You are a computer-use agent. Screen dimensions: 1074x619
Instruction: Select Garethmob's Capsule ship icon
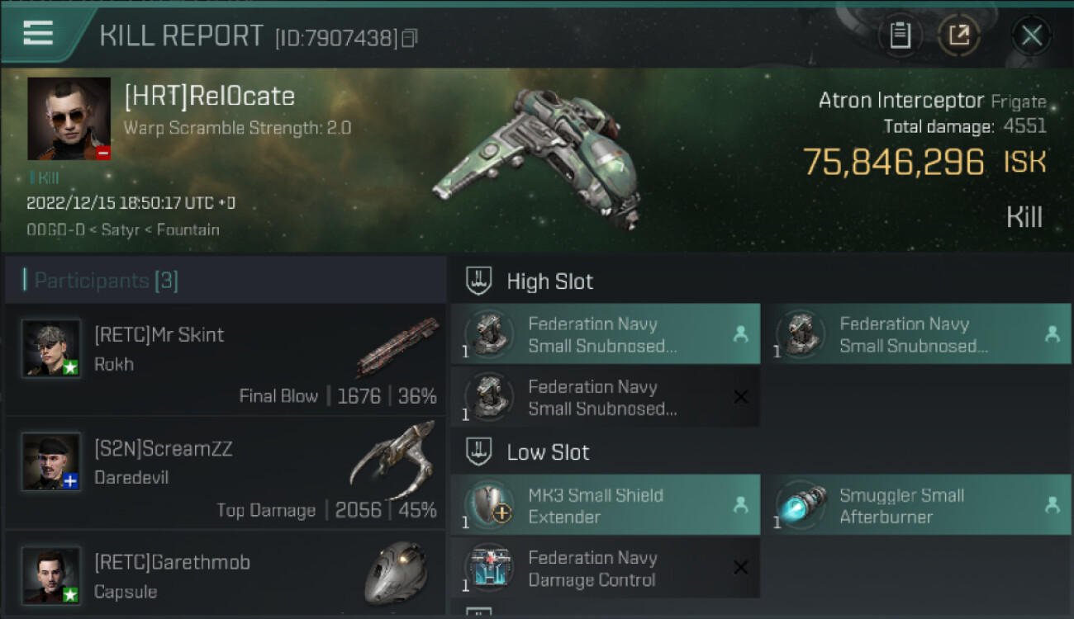pos(396,572)
